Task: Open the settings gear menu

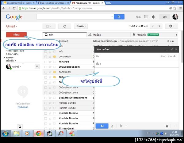Action: pyautogui.click(x=171, y=26)
